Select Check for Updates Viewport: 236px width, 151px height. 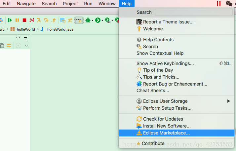pyautogui.click(x=177, y=119)
